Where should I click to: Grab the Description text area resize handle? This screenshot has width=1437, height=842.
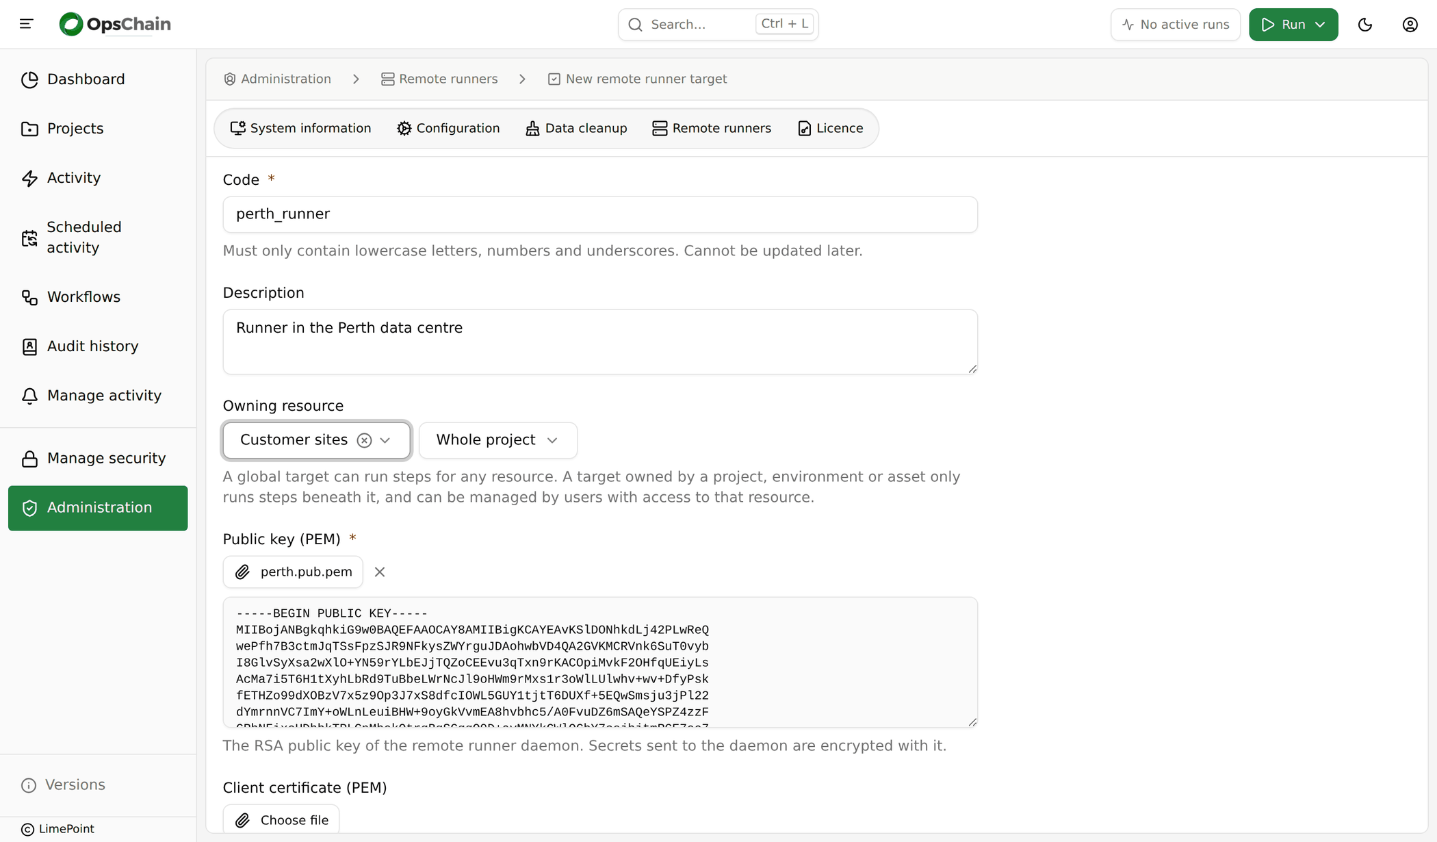[972, 369]
